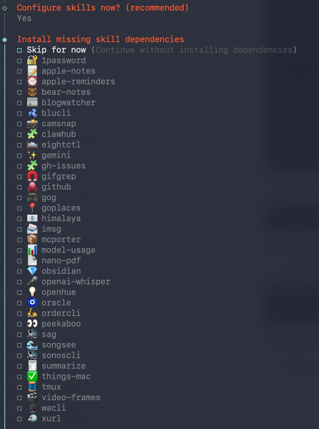Click the octopus icon next to github
319x429 pixels.
pos(32,187)
